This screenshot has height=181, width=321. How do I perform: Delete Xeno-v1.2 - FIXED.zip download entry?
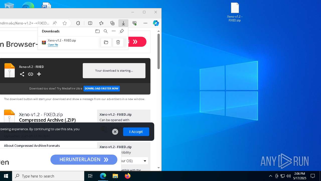click(x=118, y=42)
